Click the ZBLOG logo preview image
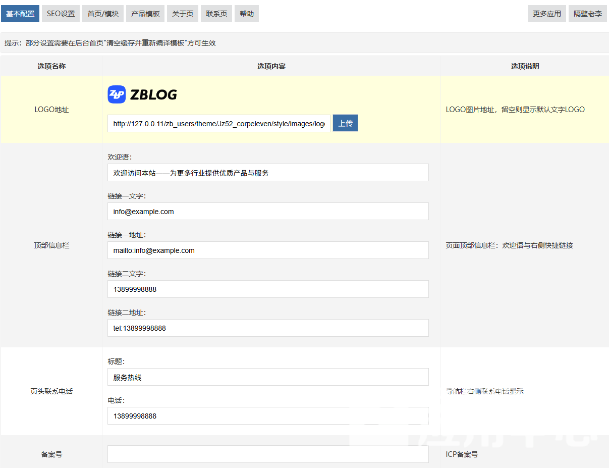The height and width of the screenshot is (468, 609). (142, 94)
